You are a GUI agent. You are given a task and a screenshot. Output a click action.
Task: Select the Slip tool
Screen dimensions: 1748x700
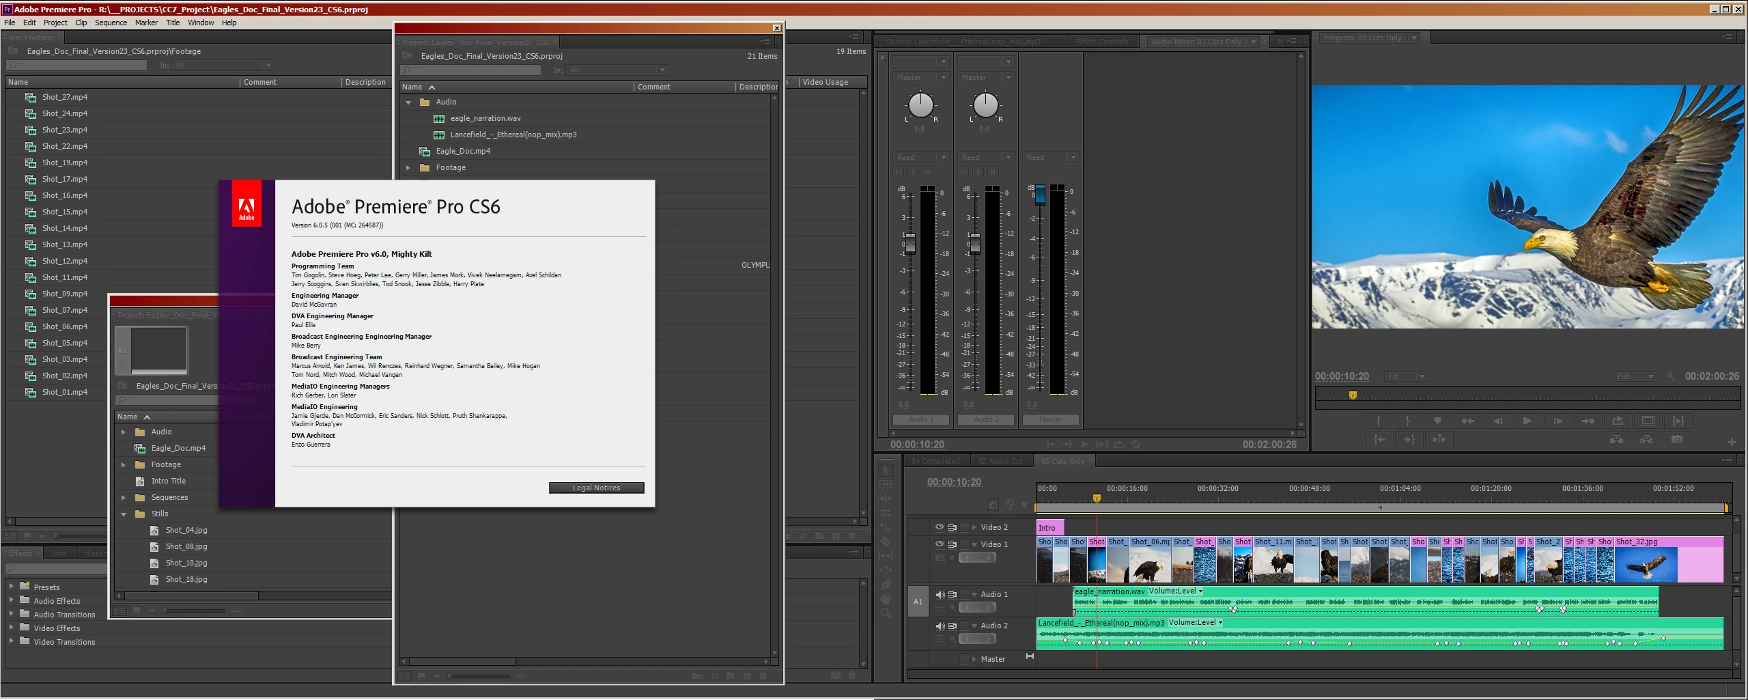pyautogui.click(x=886, y=556)
